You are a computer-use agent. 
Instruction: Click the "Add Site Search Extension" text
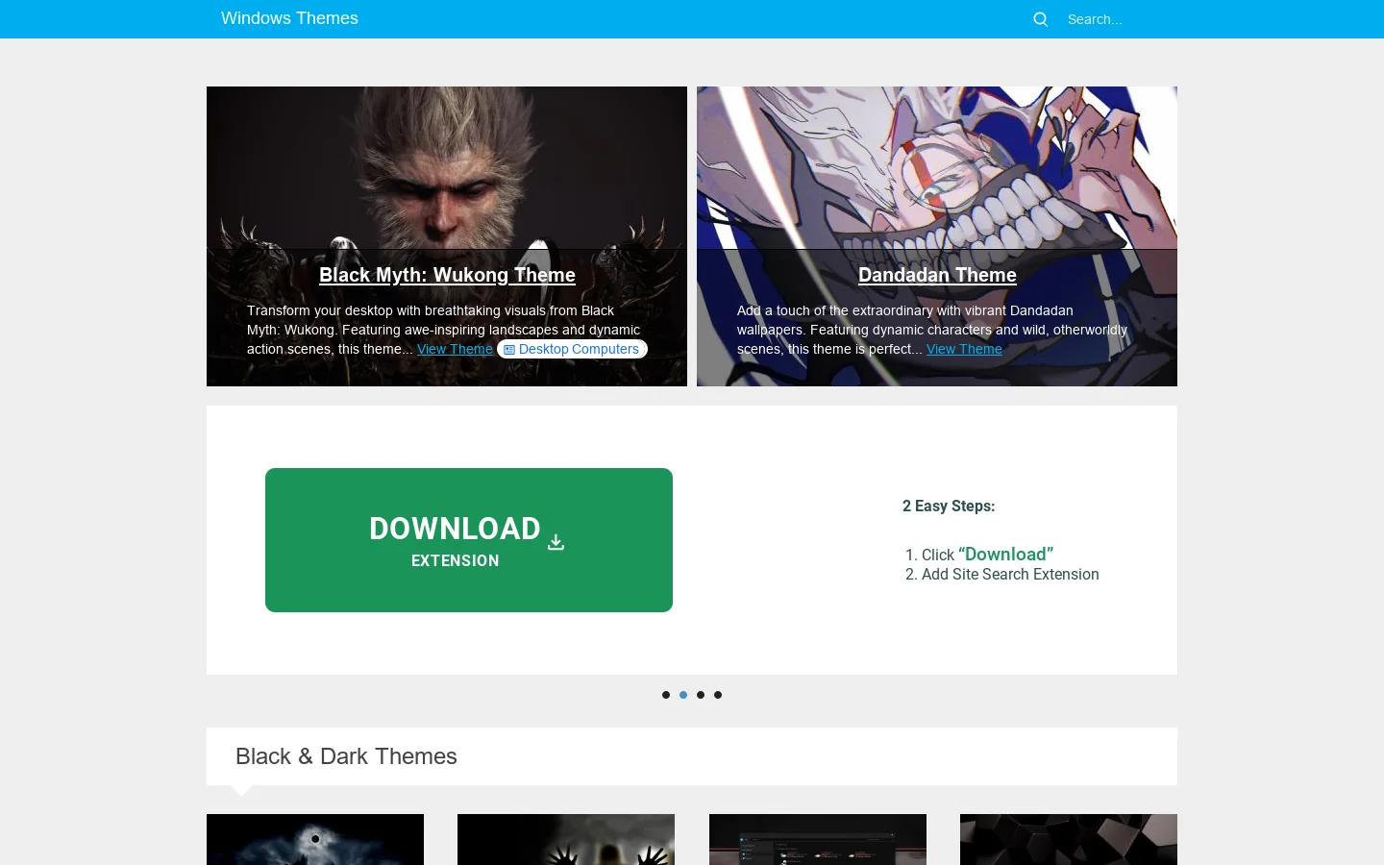(x=1010, y=574)
